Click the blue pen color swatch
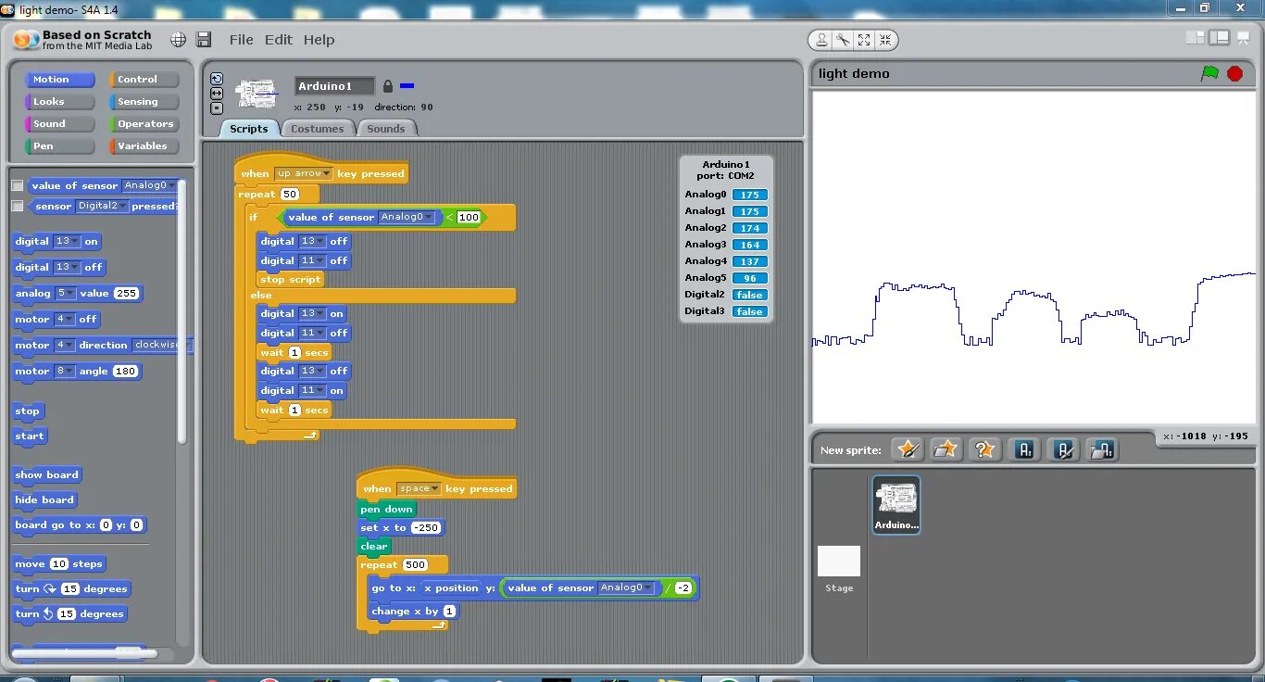The height and width of the screenshot is (682, 1265). 407,86
